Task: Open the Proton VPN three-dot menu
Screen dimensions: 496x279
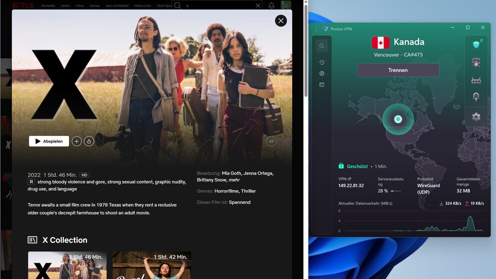Action: (315, 29)
